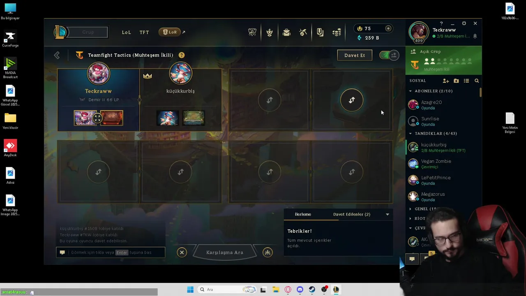
Task: Click the Little Legend selector icon by Karşılaşma Ara
Action: tap(268, 252)
